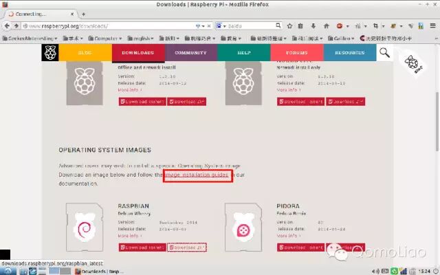This screenshot has width=440, height=275.
Task: Open the BLOG section
Action: coord(85,52)
